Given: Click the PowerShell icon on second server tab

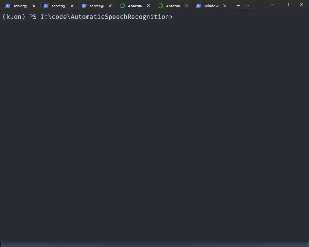Looking at the screenshot, I should 46,6.
